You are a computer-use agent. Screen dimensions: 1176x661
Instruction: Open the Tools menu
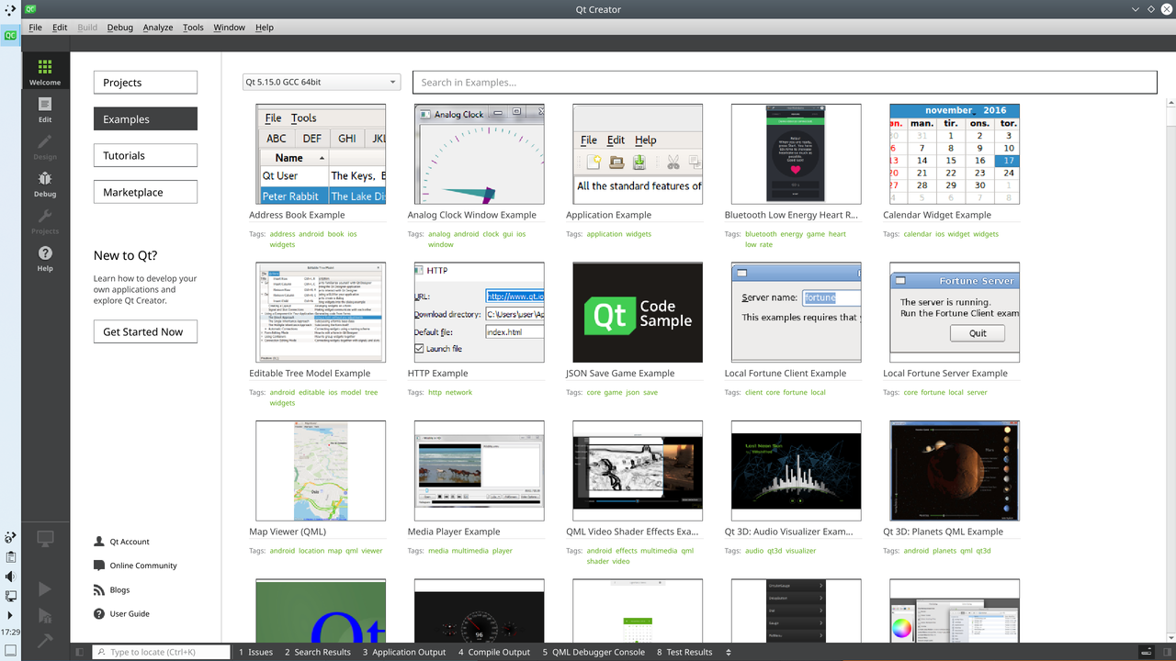193,28
